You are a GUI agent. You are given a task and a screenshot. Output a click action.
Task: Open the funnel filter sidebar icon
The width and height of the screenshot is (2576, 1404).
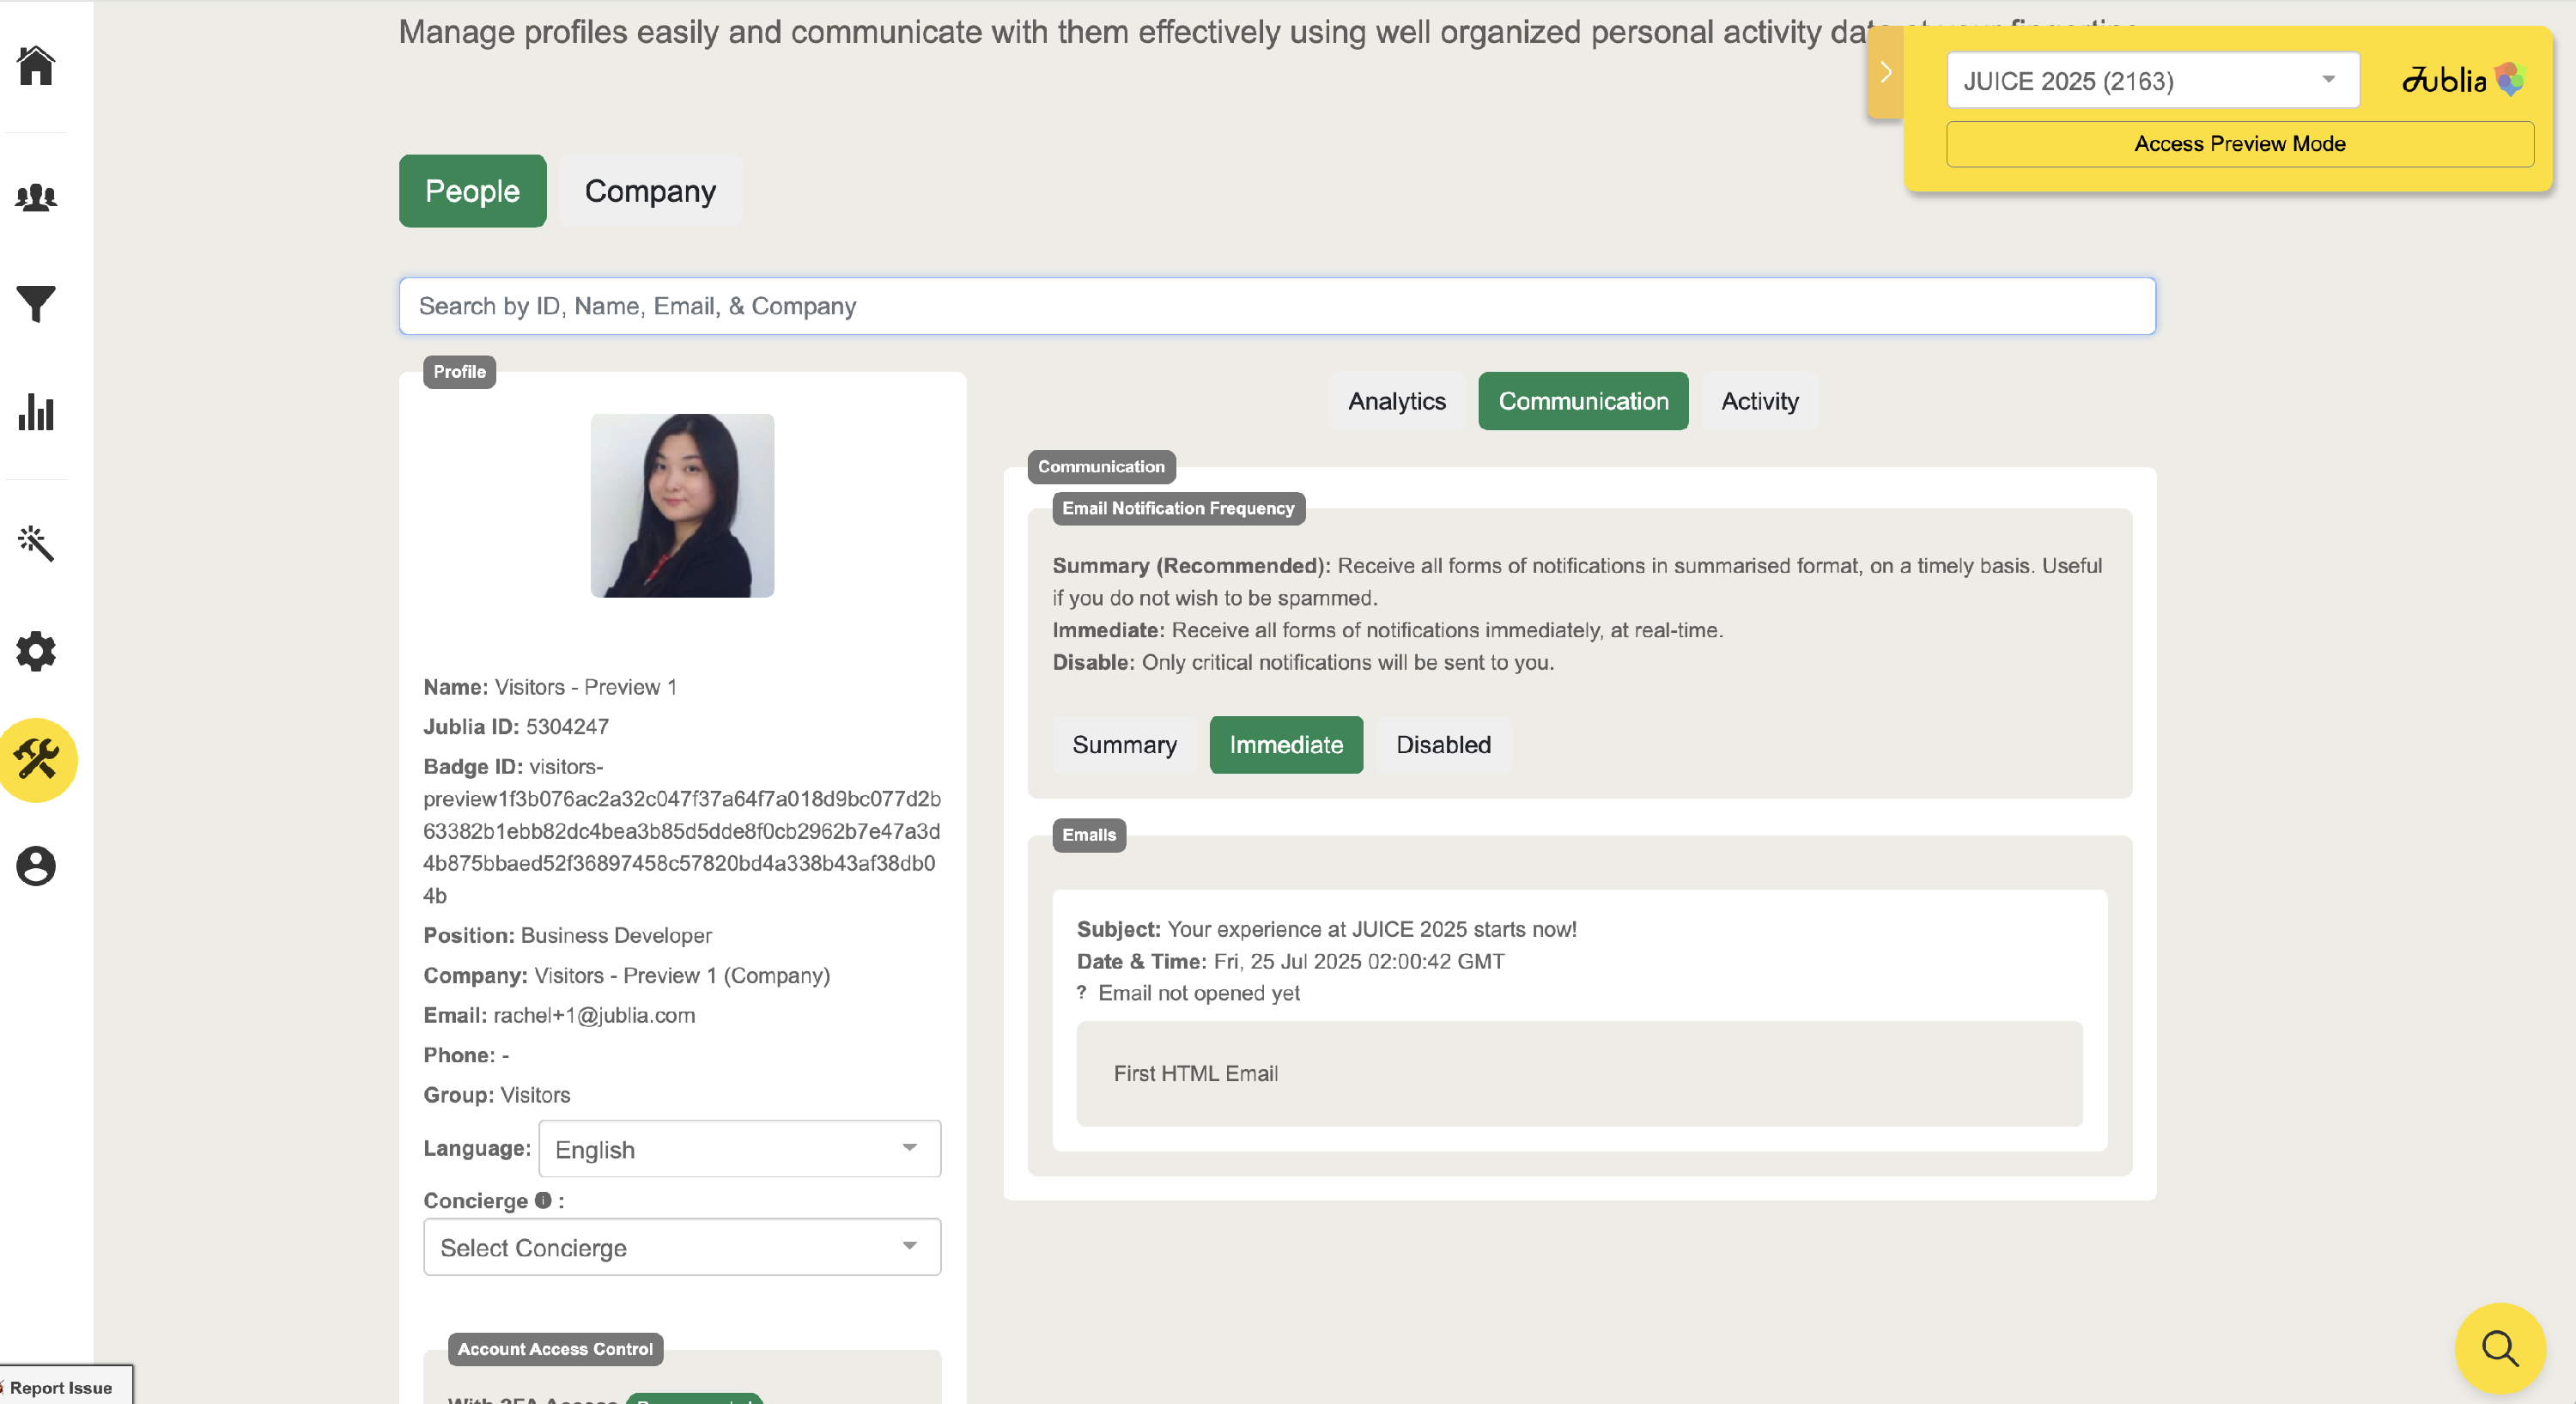(36, 304)
